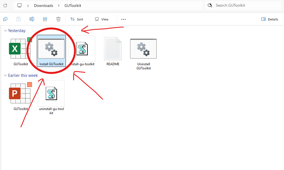Select the PowerPoint GUToolkit file icon
The width and height of the screenshot is (284, 170).
tap(20, 93)
